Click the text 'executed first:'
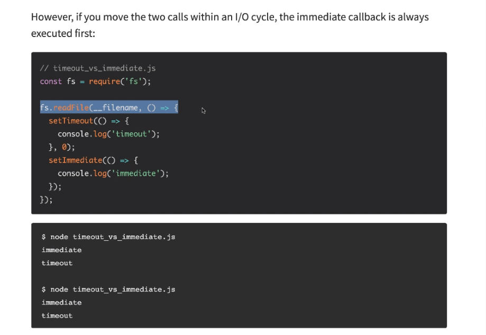486x335 pixels. [63, 33]
